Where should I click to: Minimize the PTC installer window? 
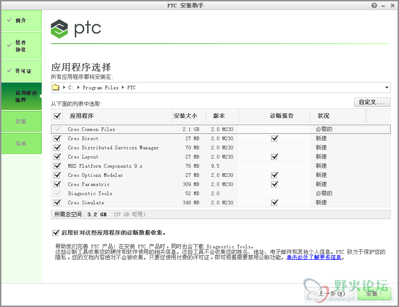383,6
